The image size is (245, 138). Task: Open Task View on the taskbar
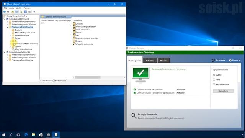(x=18, y=135)
